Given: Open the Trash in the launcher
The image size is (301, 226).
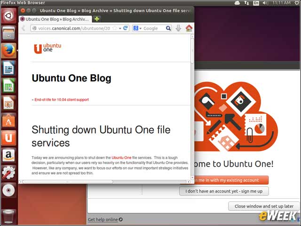Looking at the screenshot, I should click(x=8, y=216).
